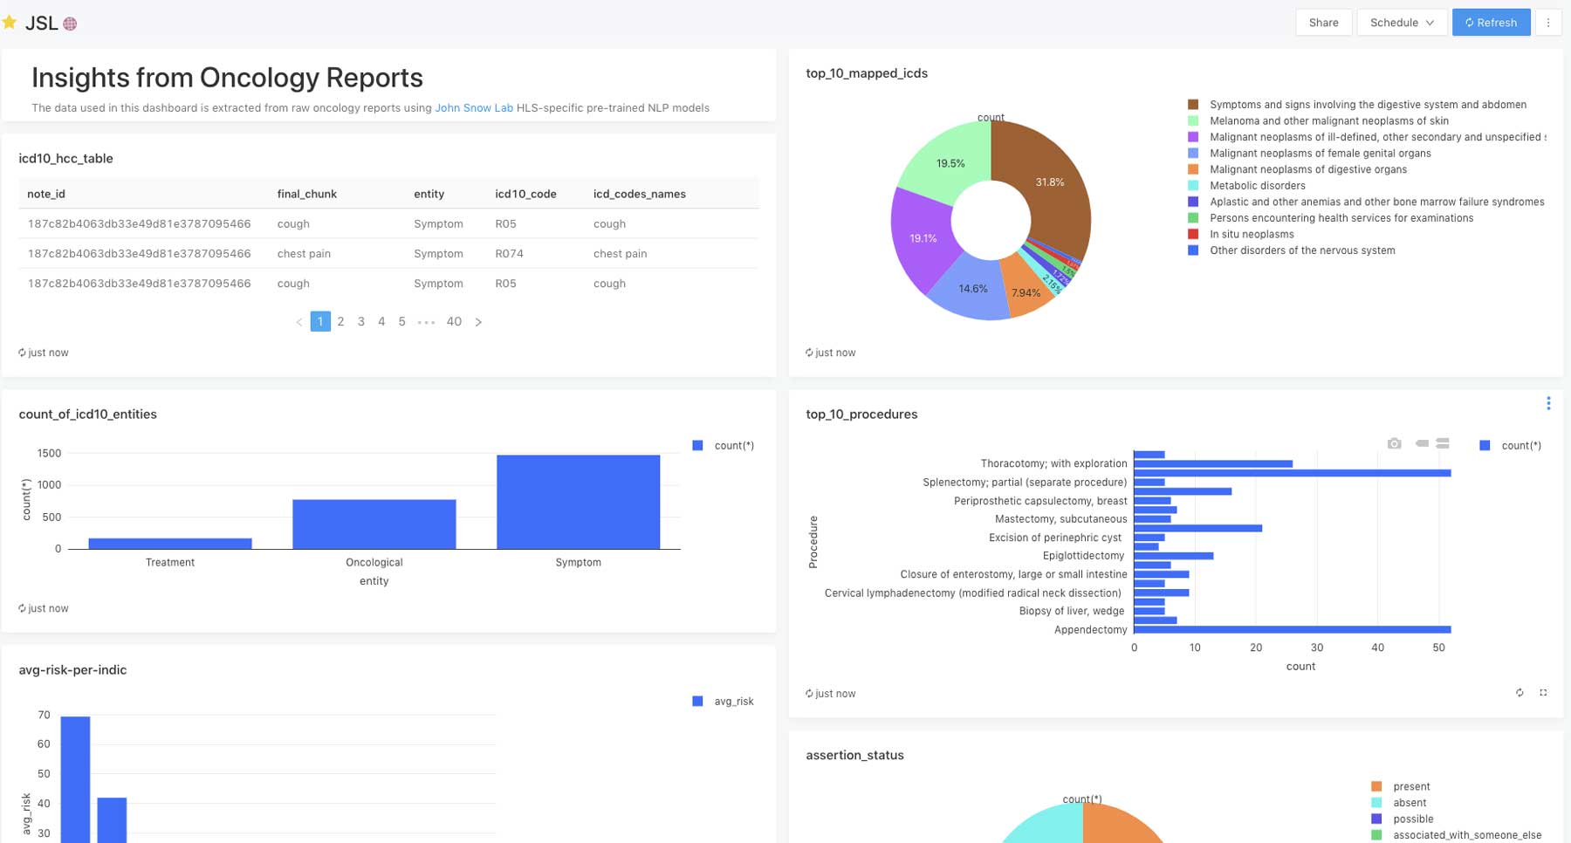Open the John Snow Lab link

474,108
